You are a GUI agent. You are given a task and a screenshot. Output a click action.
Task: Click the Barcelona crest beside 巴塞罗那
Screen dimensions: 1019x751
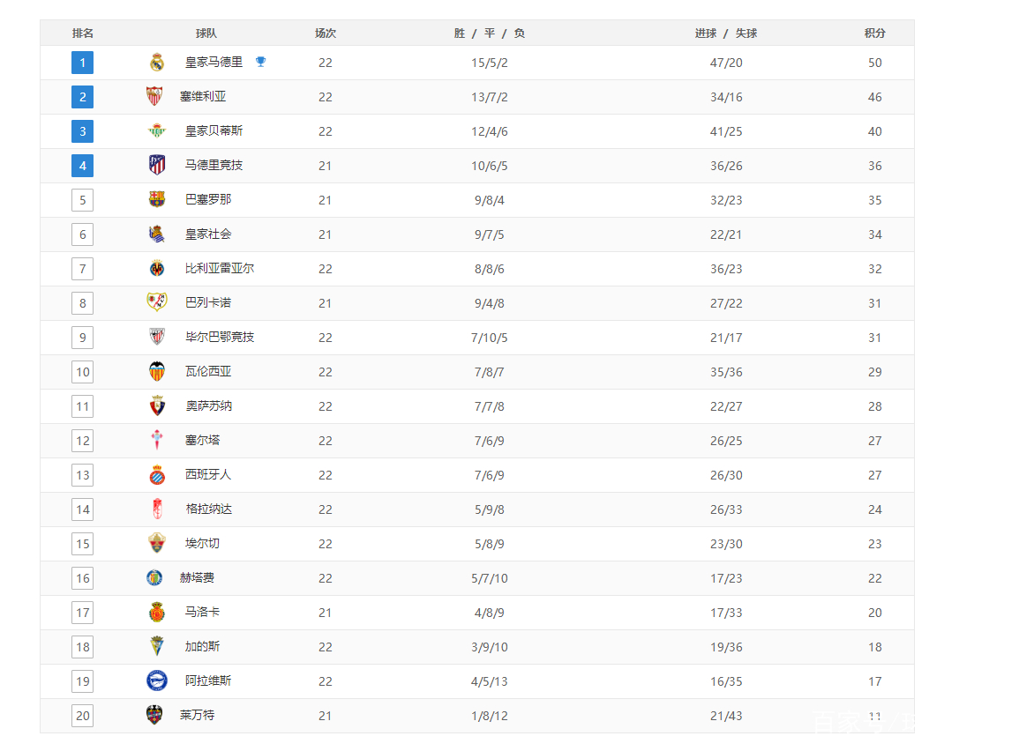click(x=157, y=199)
